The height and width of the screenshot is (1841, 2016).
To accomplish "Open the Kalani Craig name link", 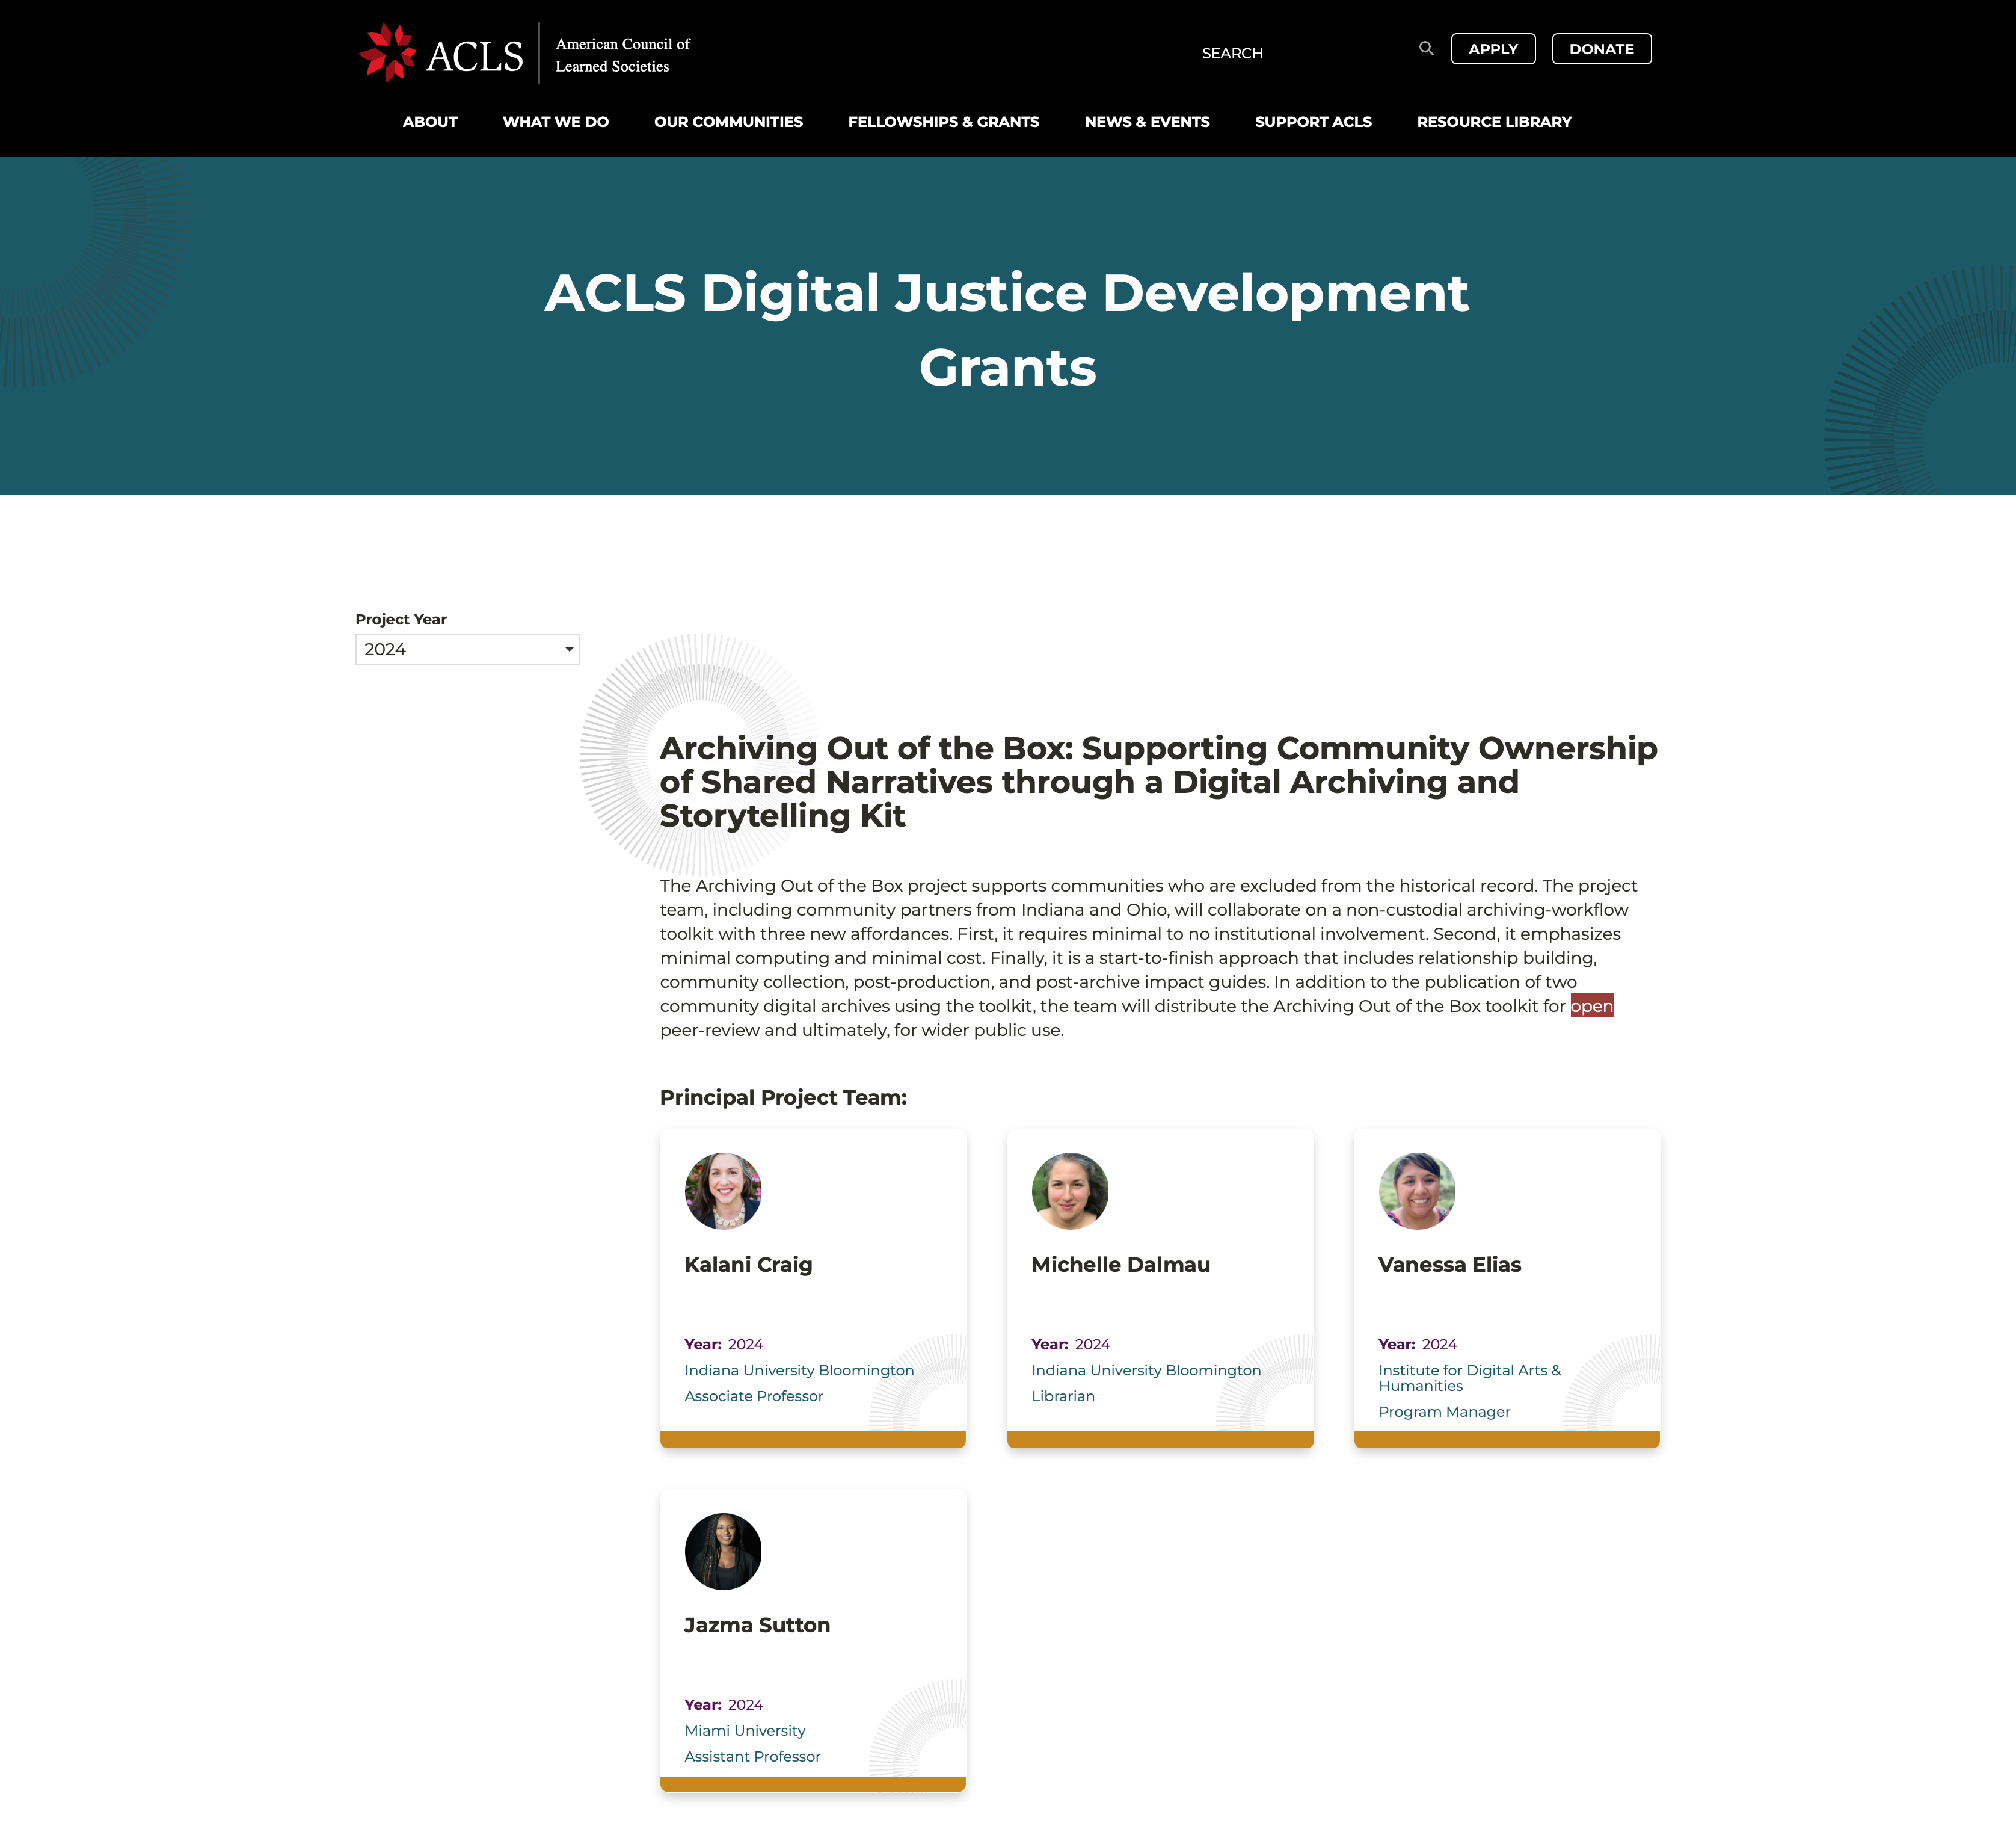I will click(x=748, y=1265).
